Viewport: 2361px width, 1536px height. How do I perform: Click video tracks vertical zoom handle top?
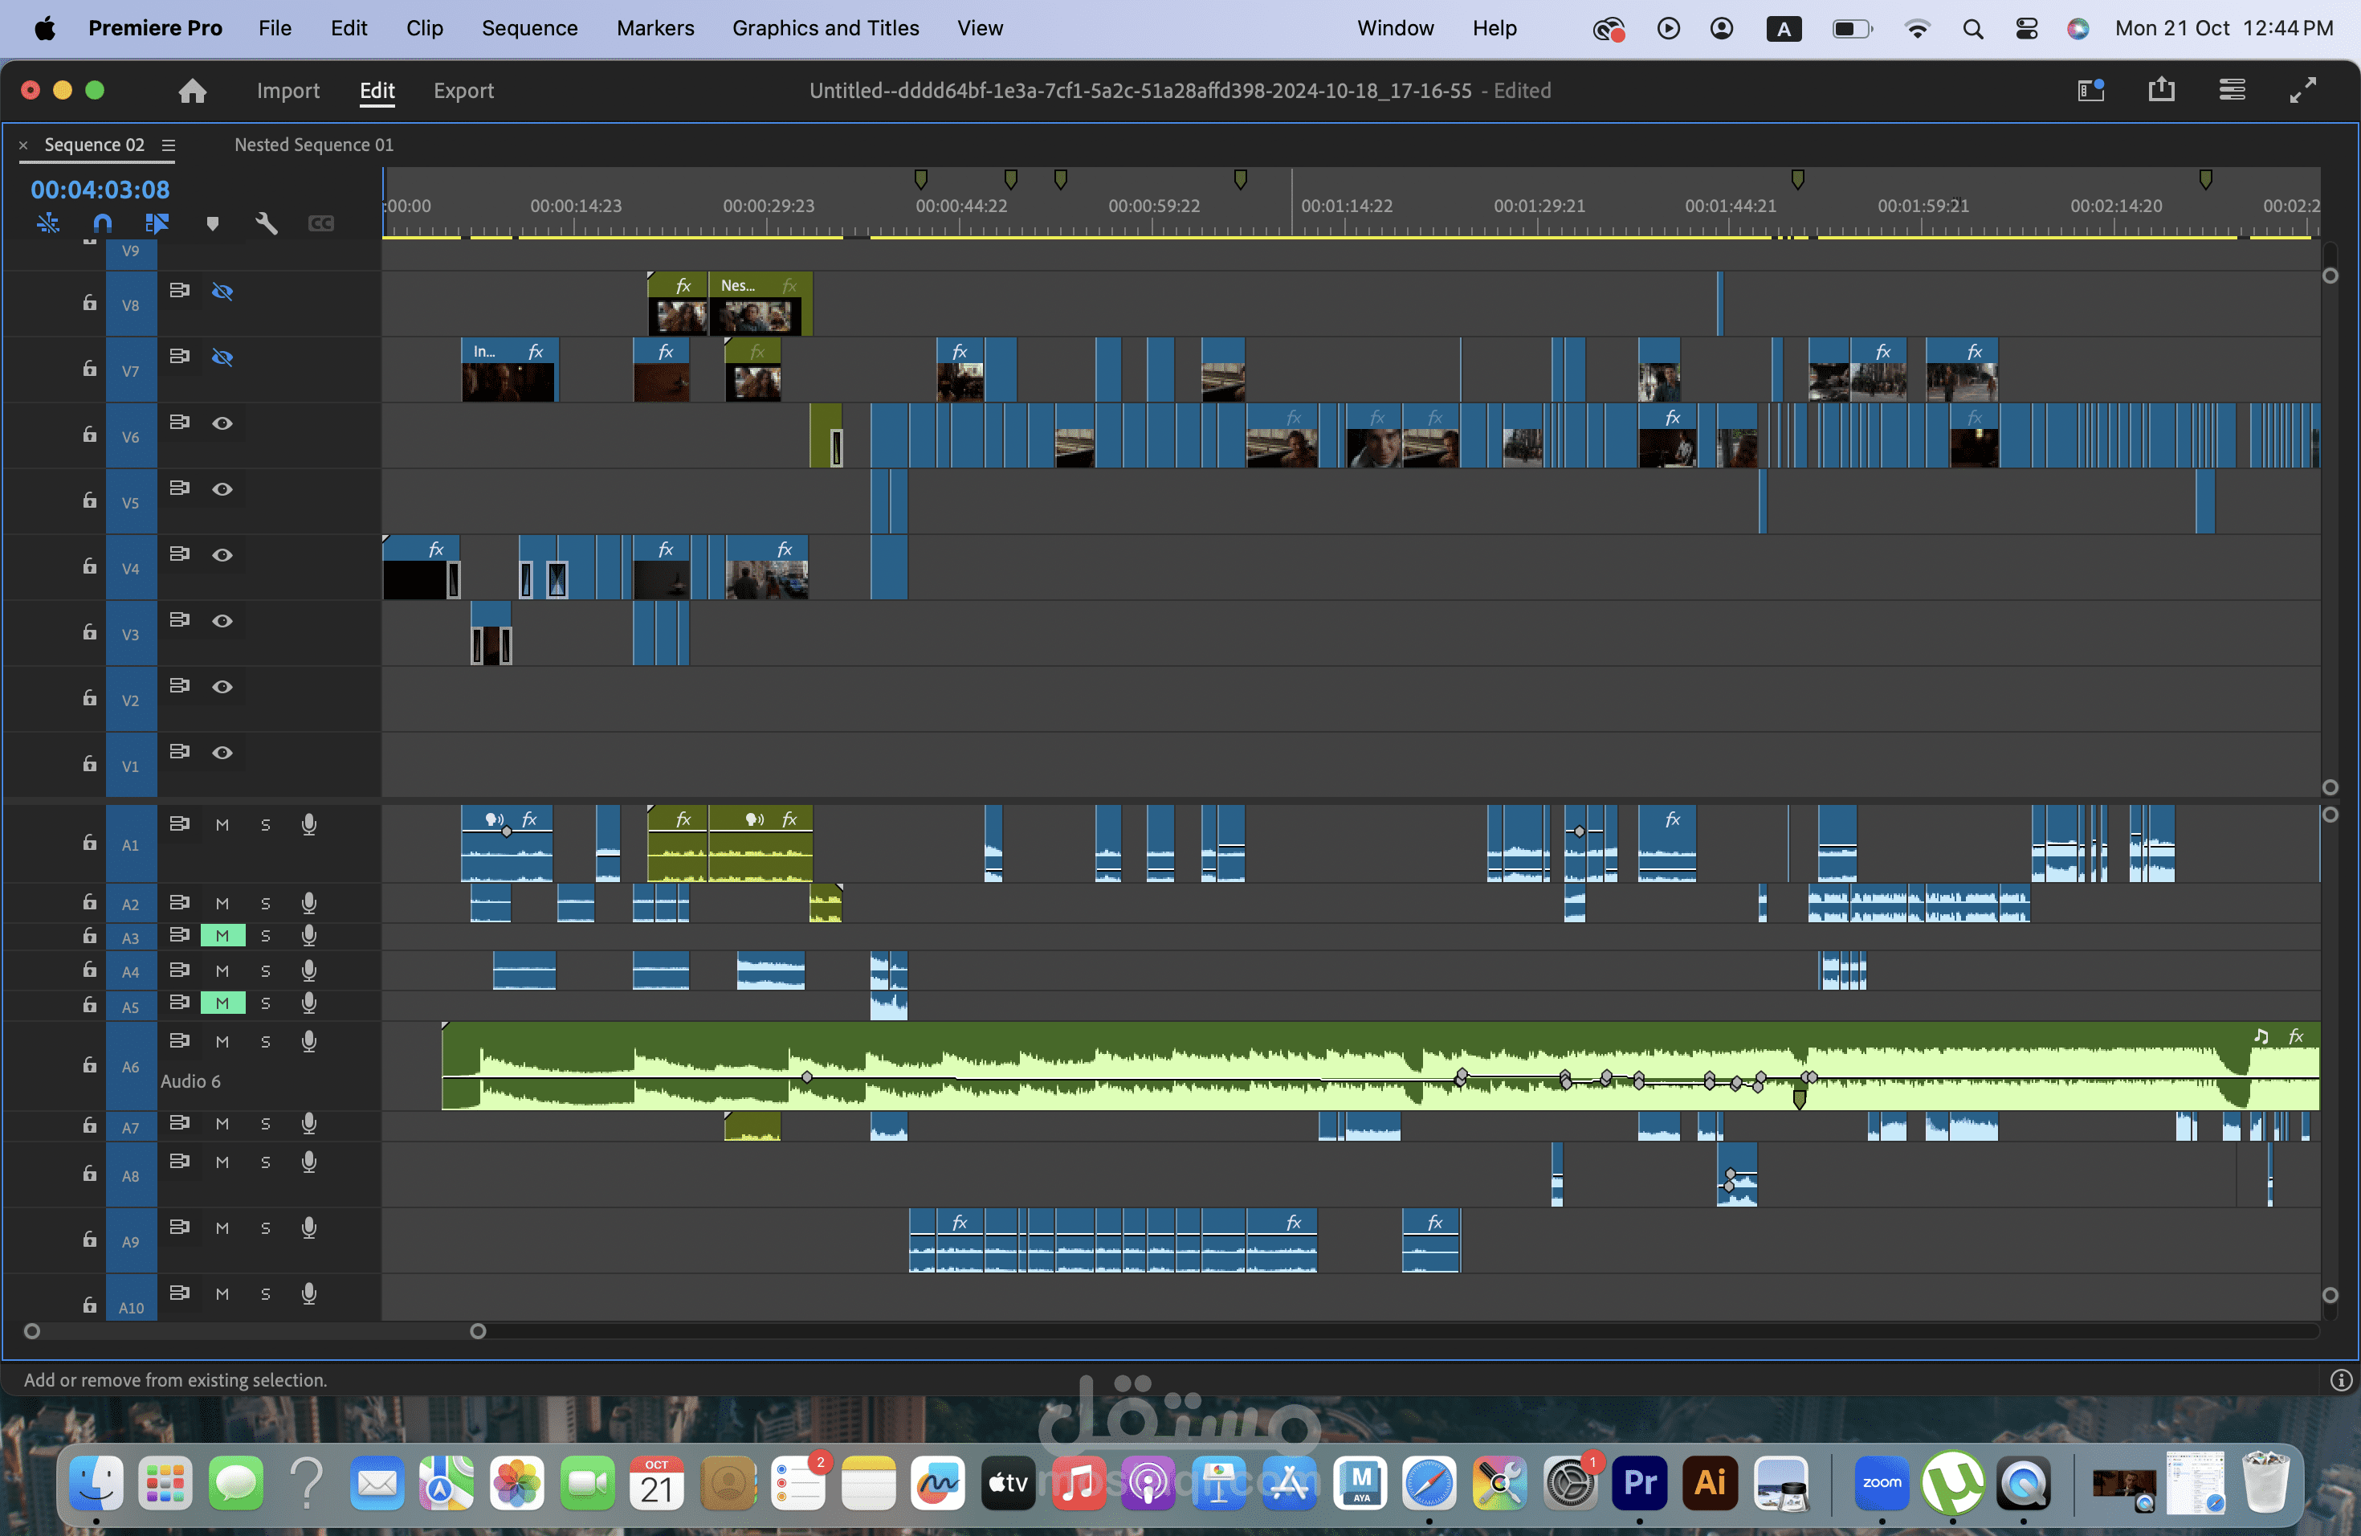[2330, 276]
